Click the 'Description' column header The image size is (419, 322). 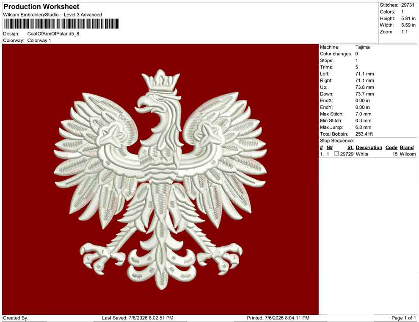coord(369,147)
